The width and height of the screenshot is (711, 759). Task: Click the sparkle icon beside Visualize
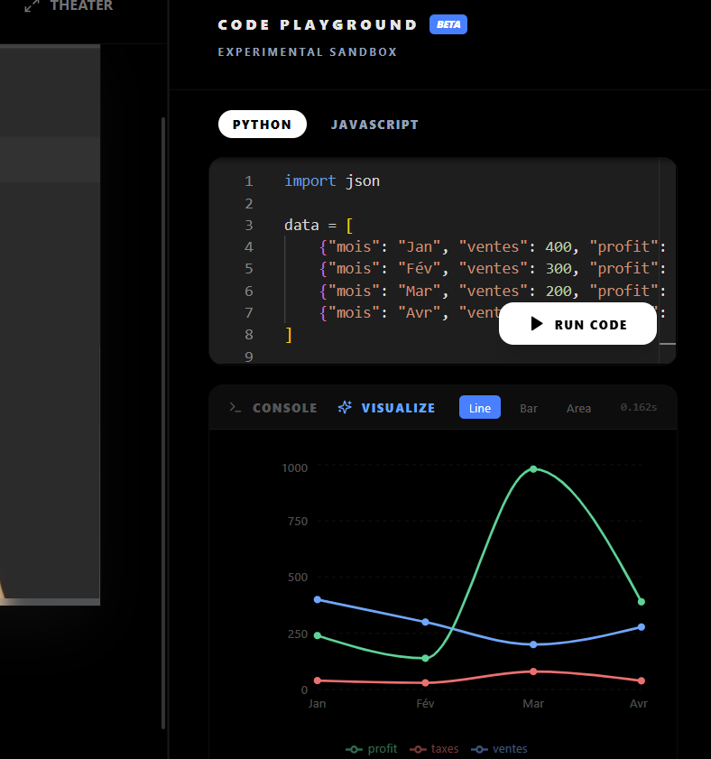[x=344, y=408]
